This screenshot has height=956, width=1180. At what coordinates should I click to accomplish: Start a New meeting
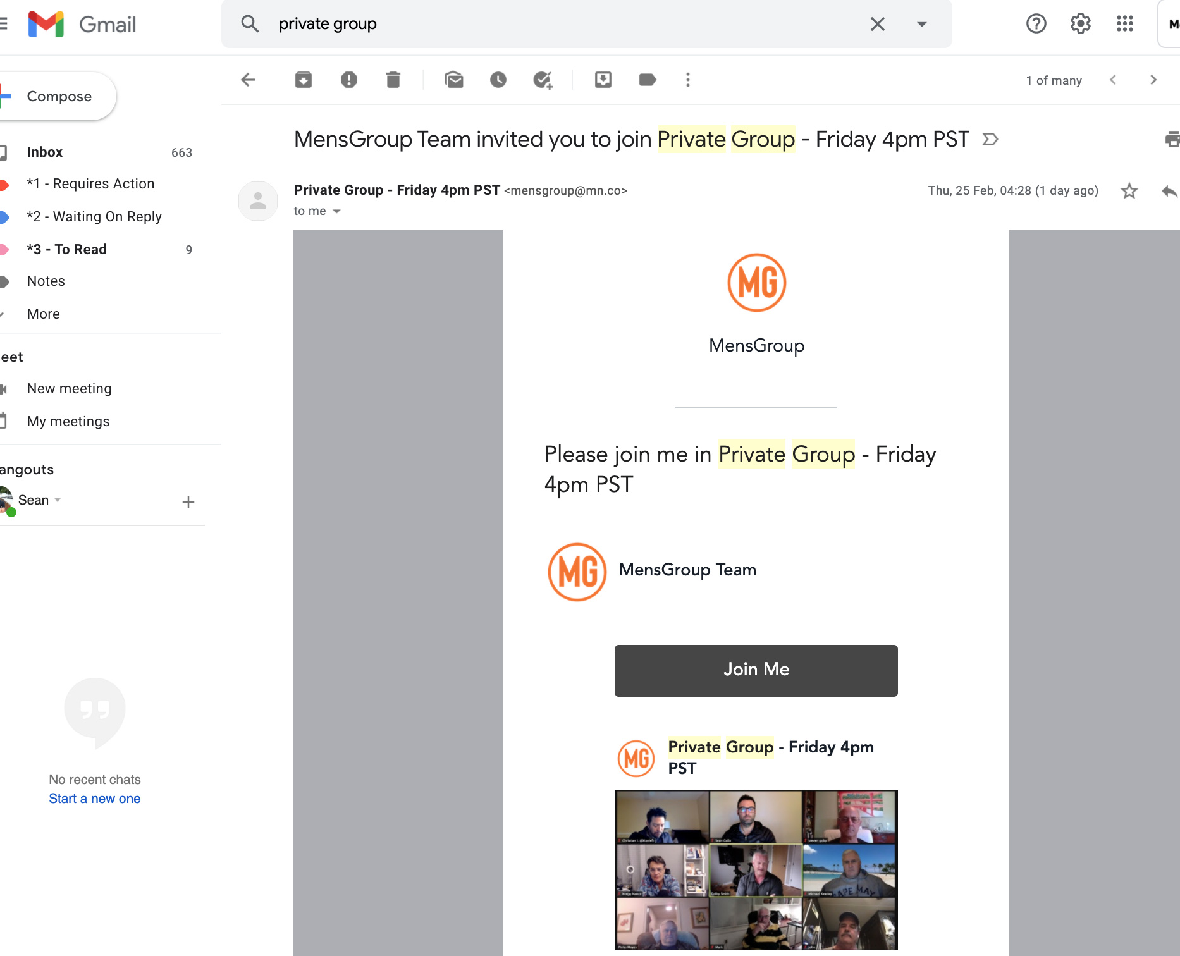(69, 388)
